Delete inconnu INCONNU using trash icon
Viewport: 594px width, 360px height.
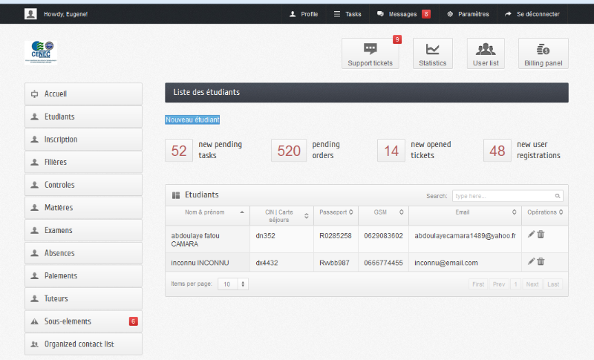click(541, 261)
